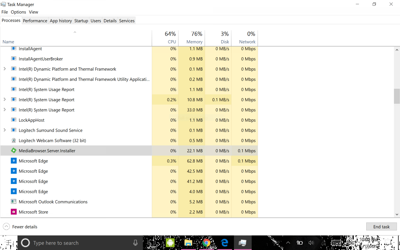Viewport: 400px width, 250px height.
Task: Click the volume icon in the system tray
Action: tap(311, 242)
